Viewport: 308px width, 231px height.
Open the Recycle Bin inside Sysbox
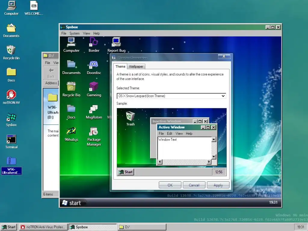coord(71,89)
